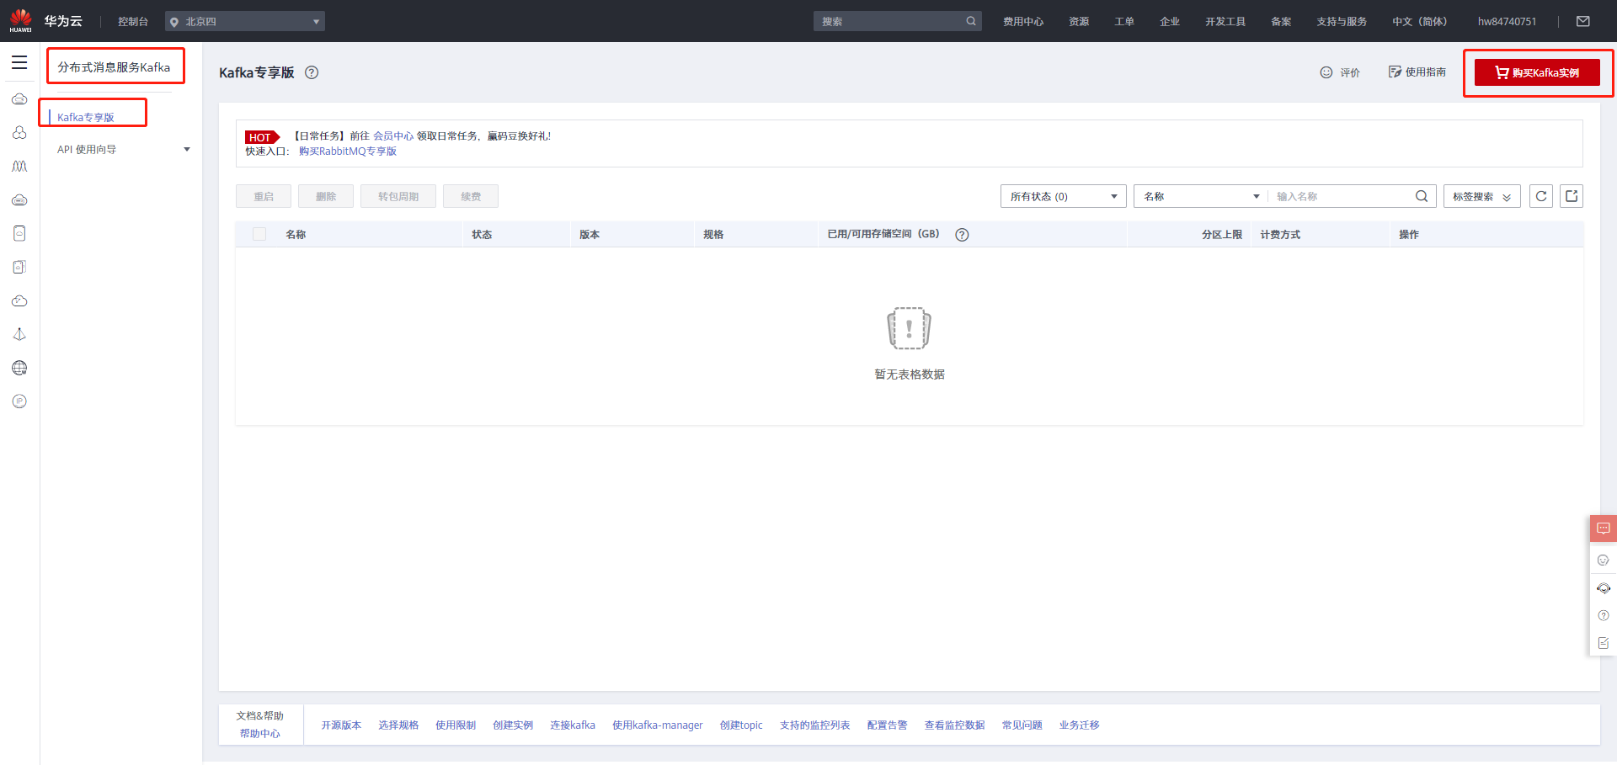Focus the 输入名称 filter field
This screenshot has width=1617, height=765.
1342,196
